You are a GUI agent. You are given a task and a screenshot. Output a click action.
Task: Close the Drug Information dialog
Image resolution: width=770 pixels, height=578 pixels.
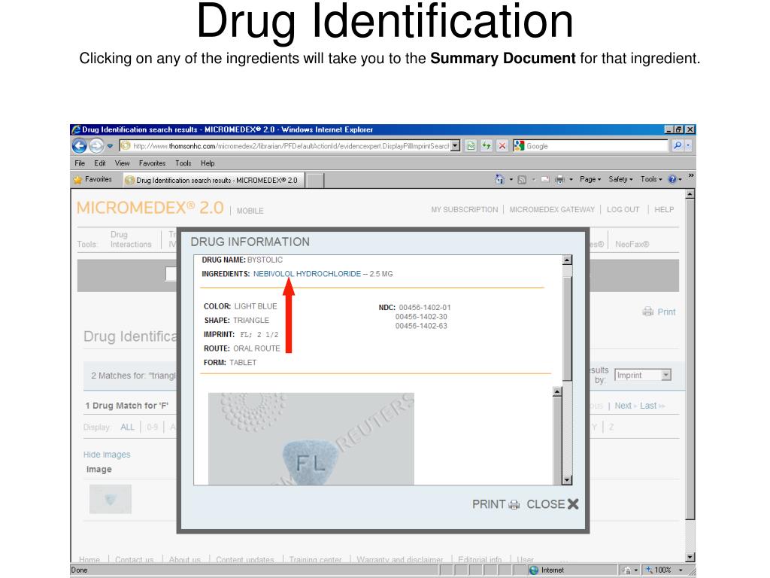pyautogui.click(x=553, y=504)
